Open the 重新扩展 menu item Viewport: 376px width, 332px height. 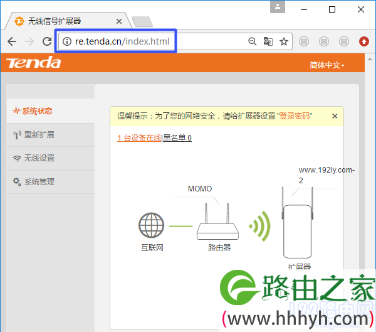pyautogui.click(x=51, y=135)
